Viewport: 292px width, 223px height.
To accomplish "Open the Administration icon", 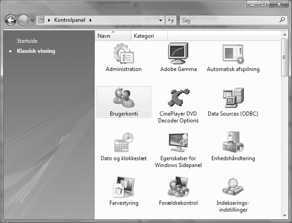I will coord(123,54).
